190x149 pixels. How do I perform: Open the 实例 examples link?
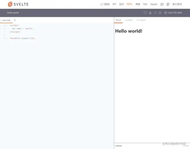121,4
